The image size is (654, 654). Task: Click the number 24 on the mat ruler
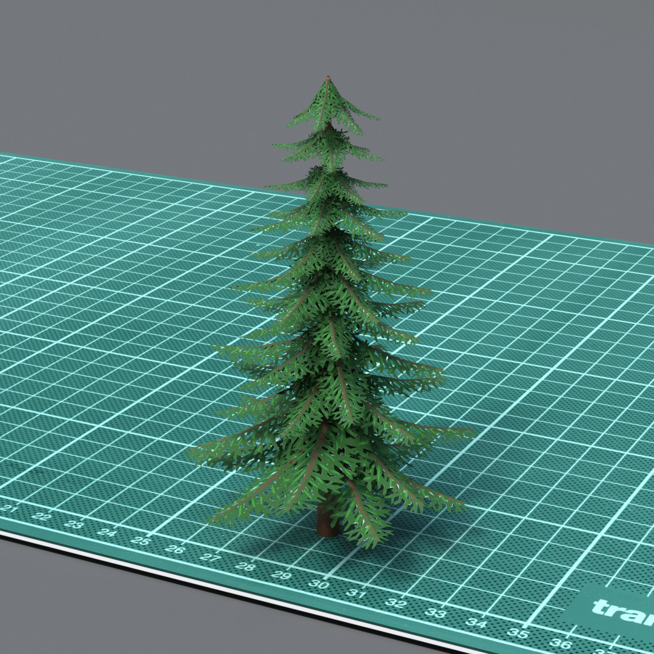pos(107,533)
